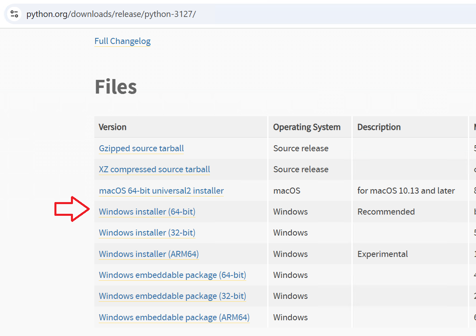This screenshot has height=336, width=476.
Task: Open Windows embeddable package (64-bit) link
Action: [173, 275]
